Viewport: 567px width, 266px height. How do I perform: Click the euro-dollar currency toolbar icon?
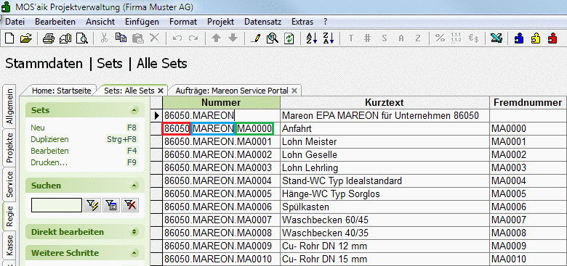pos(474,38)
